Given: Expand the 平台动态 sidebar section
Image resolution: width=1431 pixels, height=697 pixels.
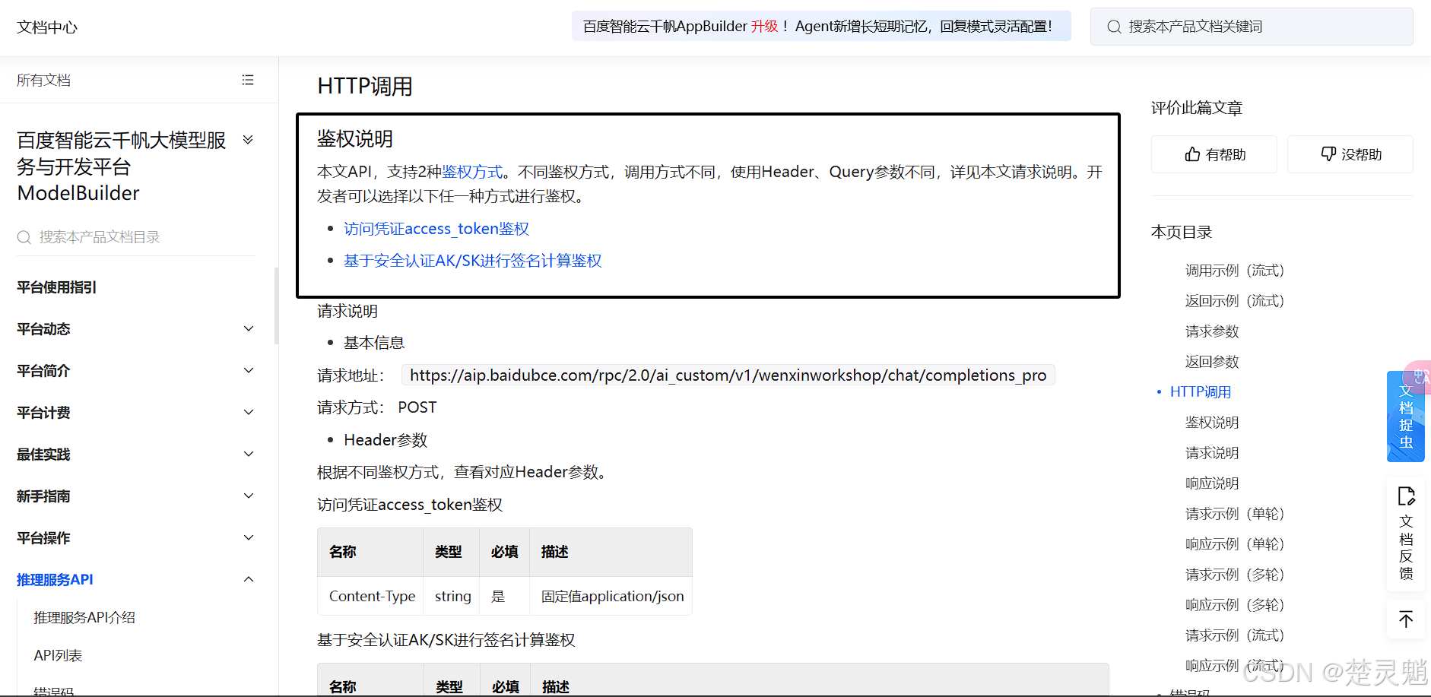Looking at the screenshot, I should pos(248,328).
